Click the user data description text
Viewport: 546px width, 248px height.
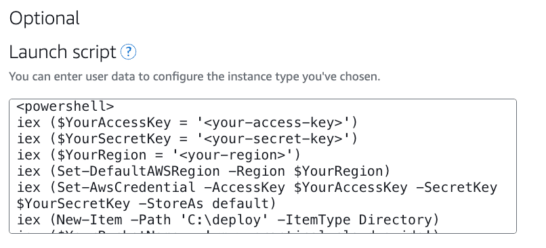tap(194, 76)
